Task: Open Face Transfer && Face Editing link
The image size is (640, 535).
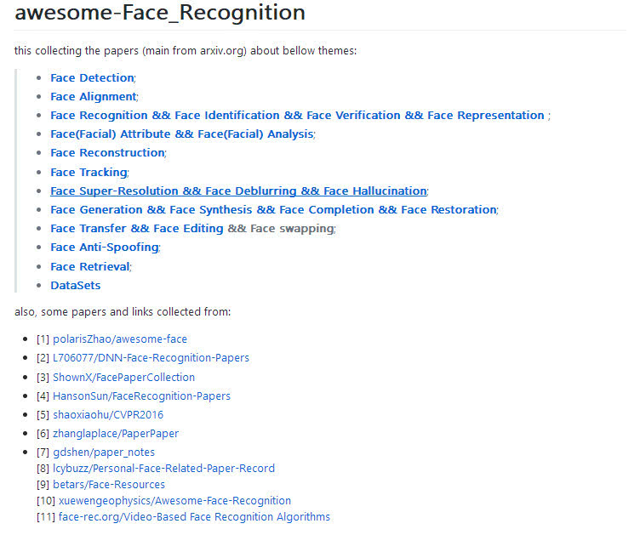Action: [x=136, y=229]
